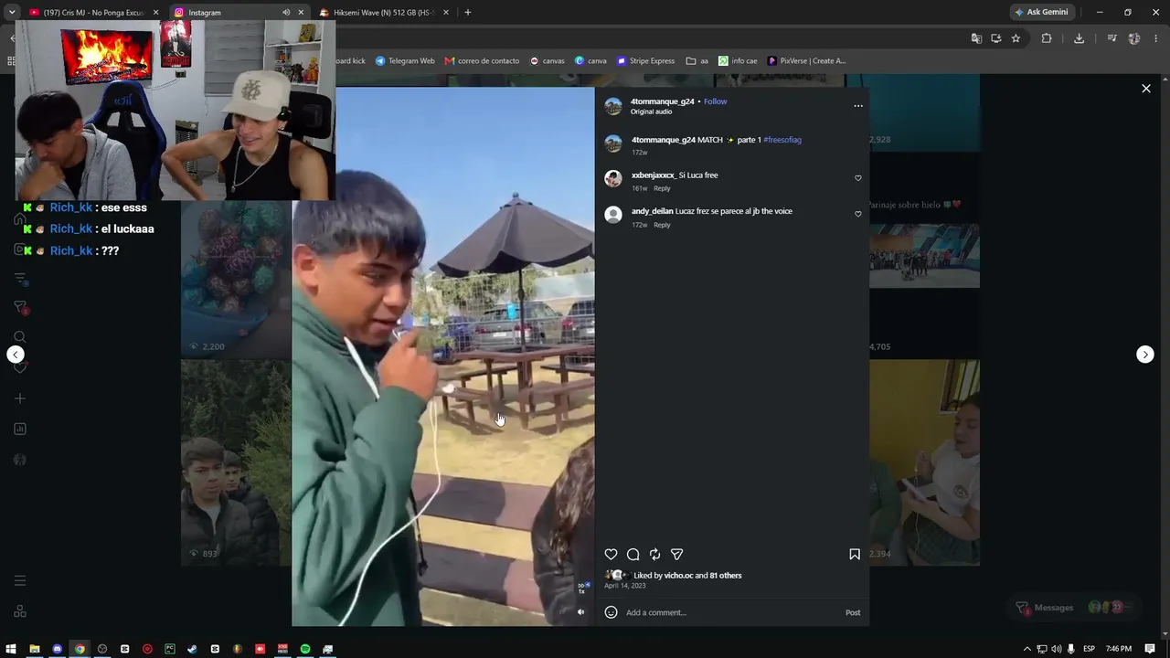
Task: Bookmark this page with the star icon
Action: tap(1016, 38)
